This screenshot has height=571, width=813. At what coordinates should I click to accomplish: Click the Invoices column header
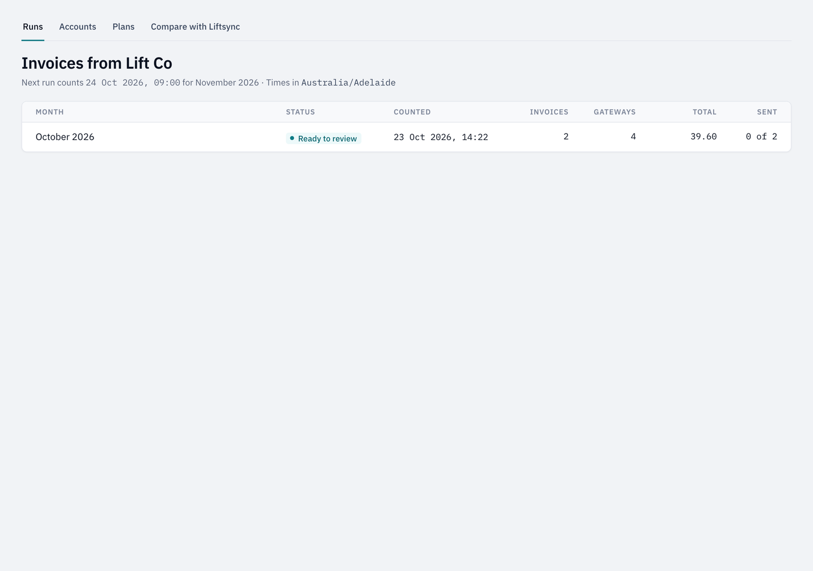(x=549, y=112)
